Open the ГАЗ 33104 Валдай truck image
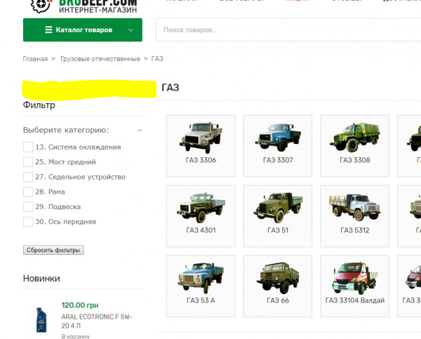Screen dimensions: 421x339 pos(354,278)
